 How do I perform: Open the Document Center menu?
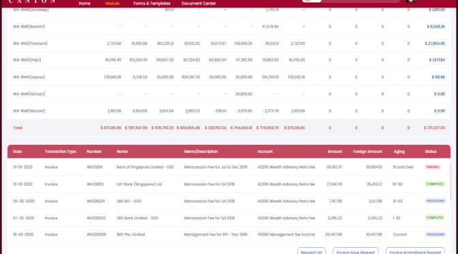[198, 3]
